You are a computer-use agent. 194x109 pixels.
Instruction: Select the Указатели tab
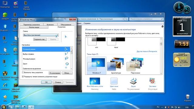62,27
